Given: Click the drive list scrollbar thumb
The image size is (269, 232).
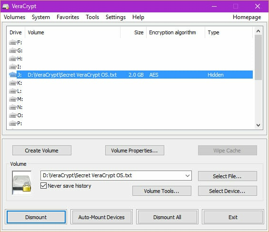Looking at the screenshot, I should [258, 58].
